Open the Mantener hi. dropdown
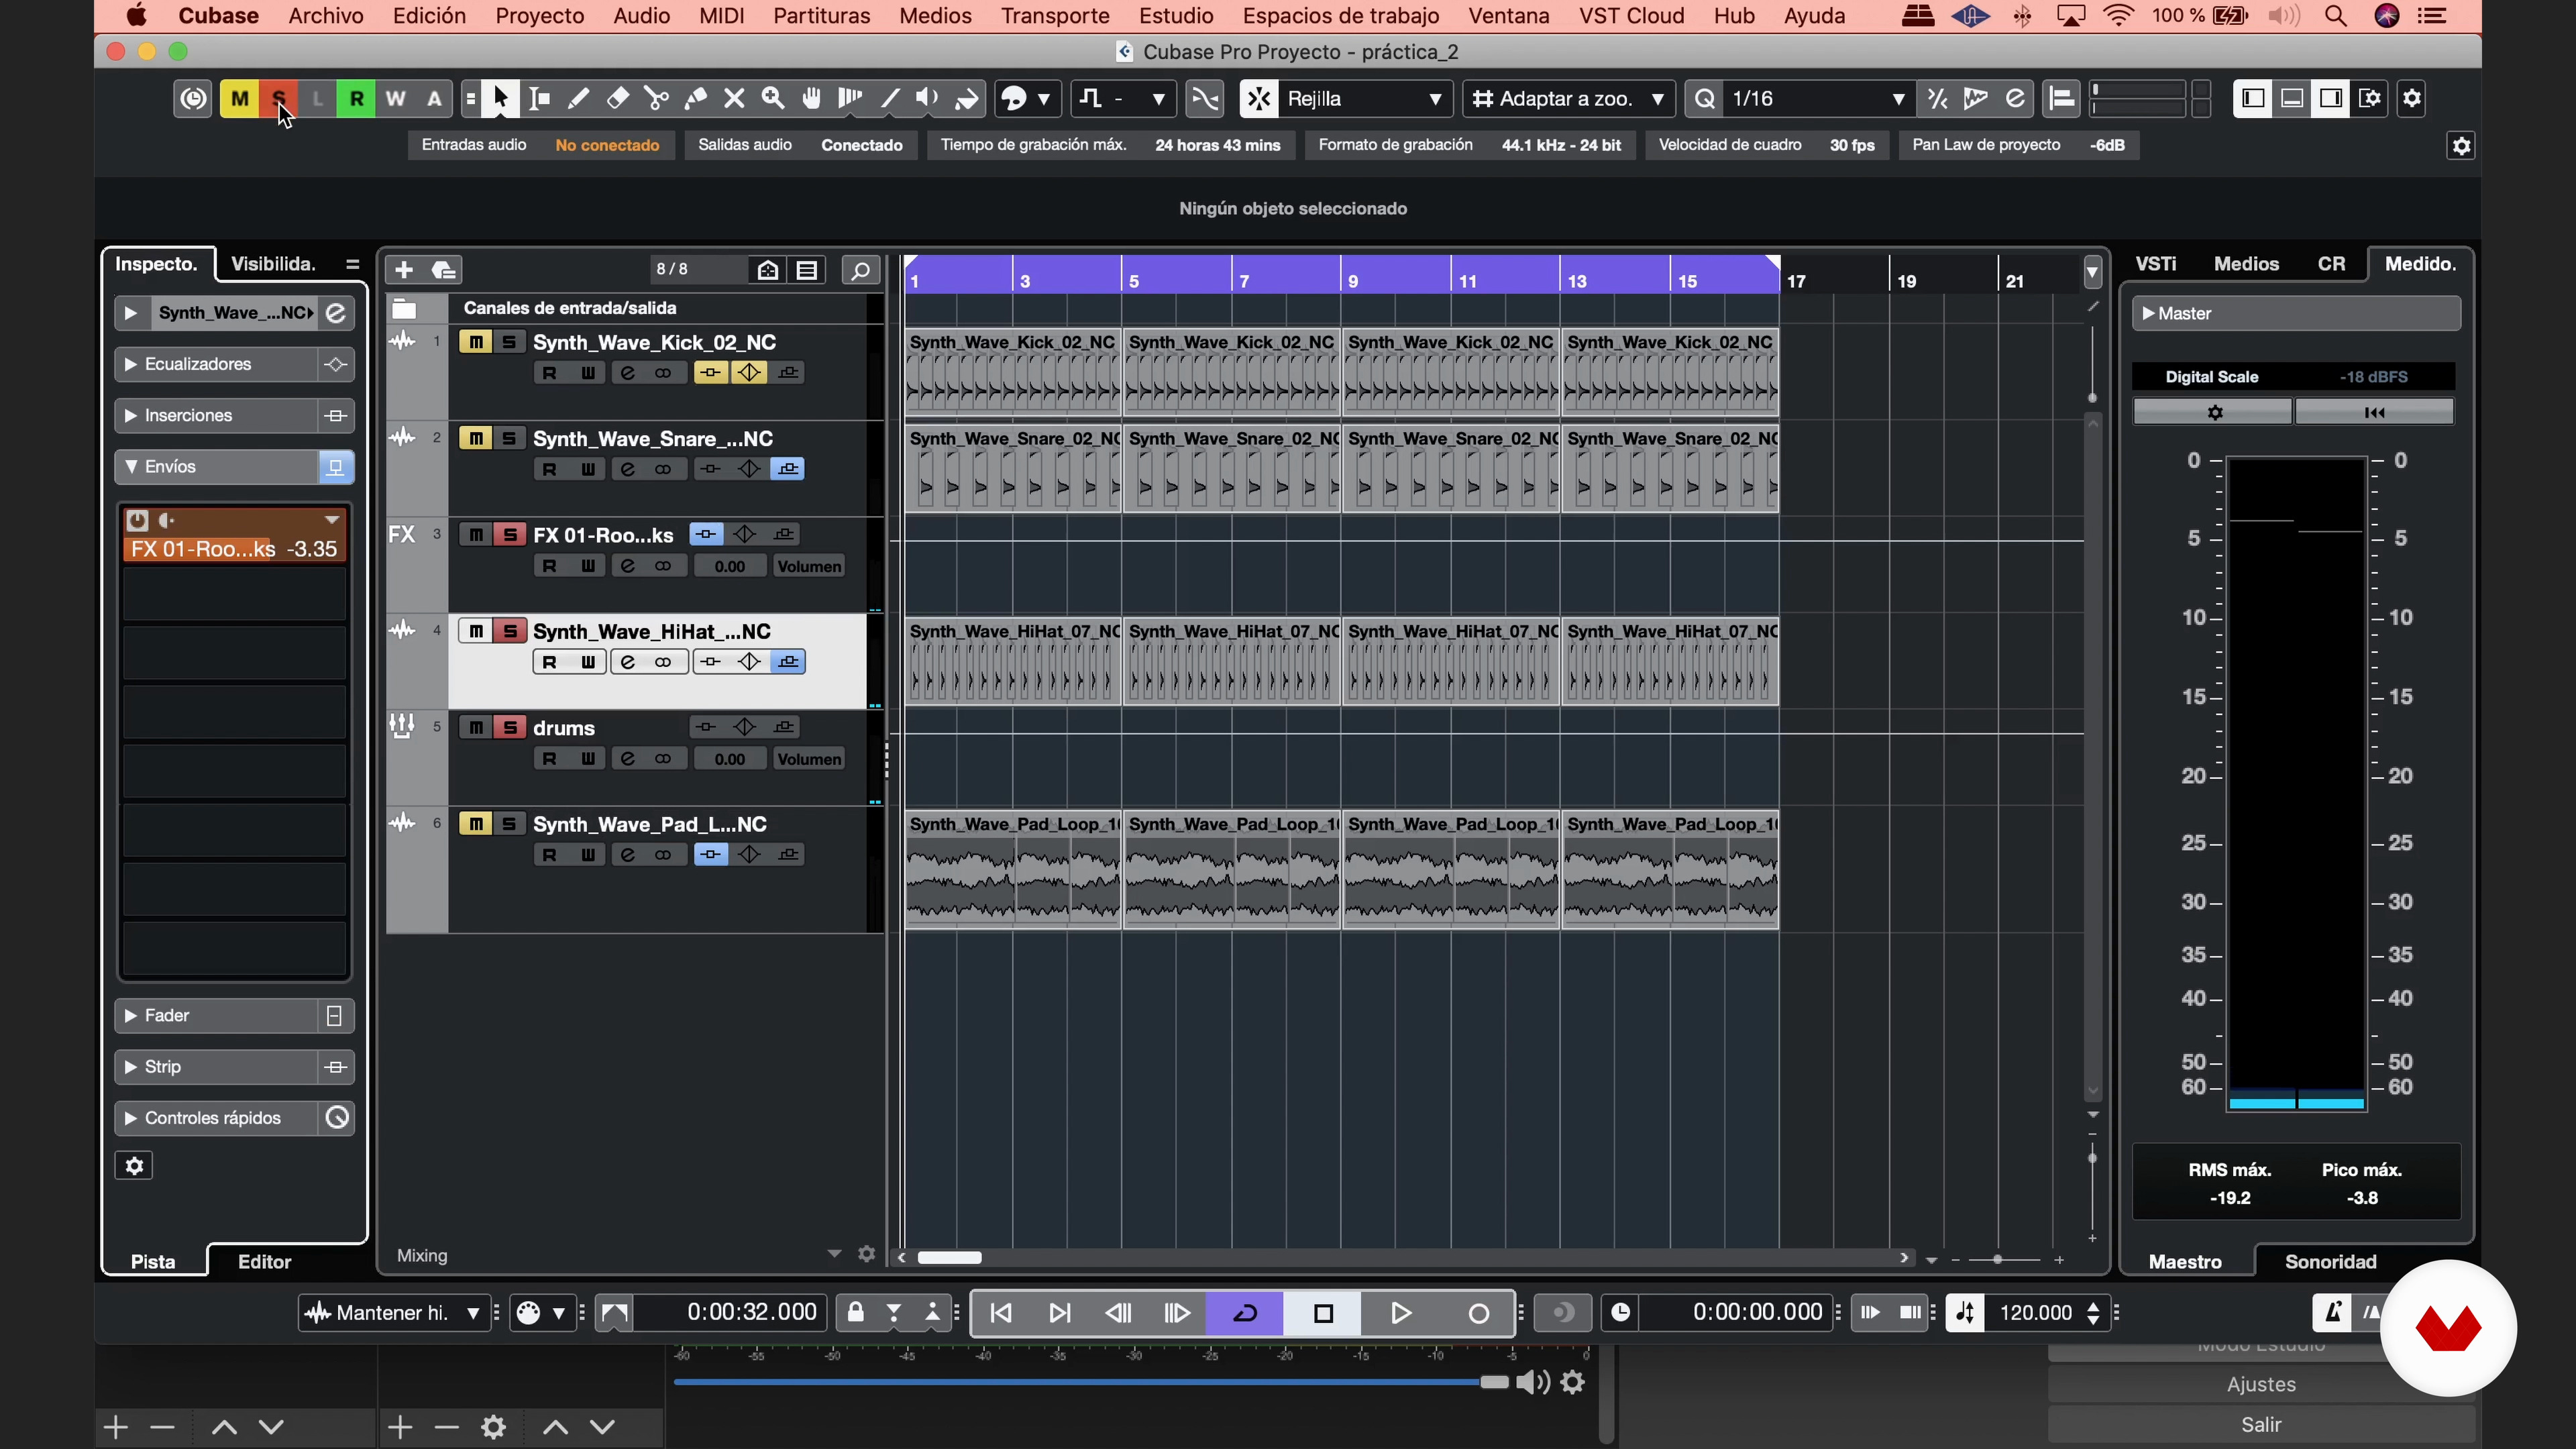The height and width of the screenshot is (1449, 2576). click(394, 1313)
